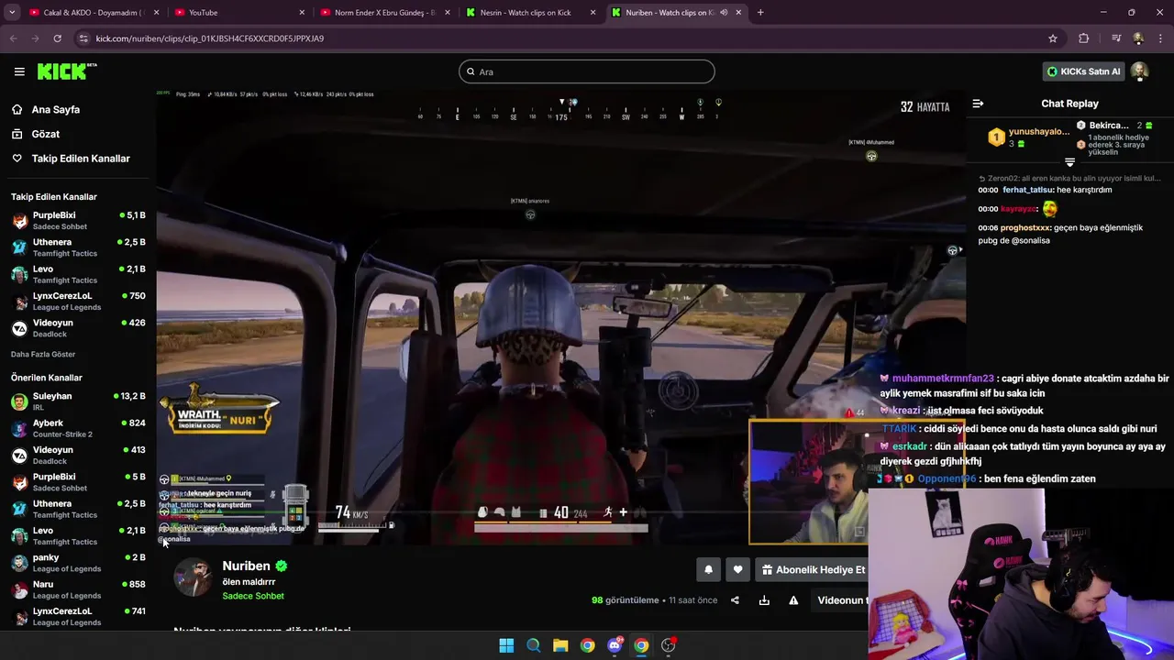The height and width of the screenshot is (660, 1174).
Task: Go to Ana Sayfa in sidebar
Action: click(x=56, y=109)
